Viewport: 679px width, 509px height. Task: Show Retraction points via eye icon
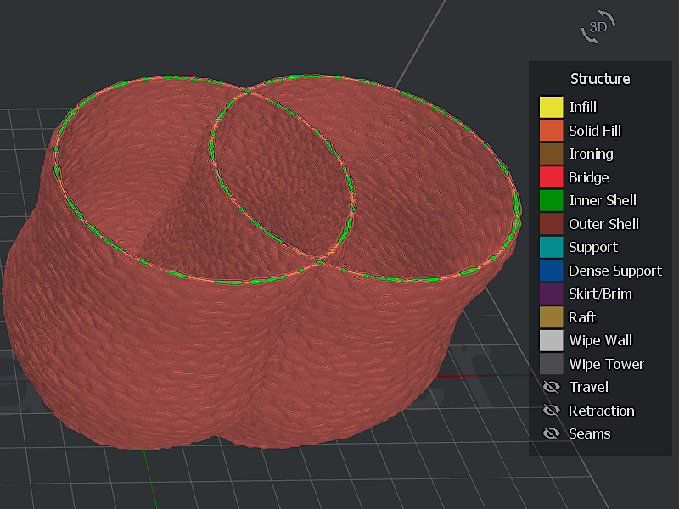(x=551, y=411)
